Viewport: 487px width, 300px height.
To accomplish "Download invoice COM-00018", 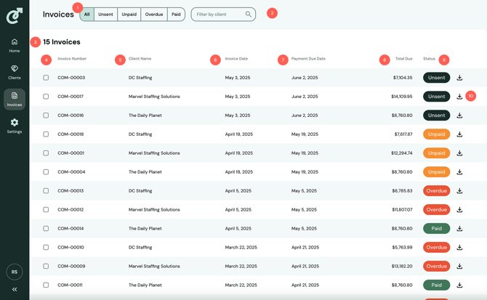I will coord(459,134).
